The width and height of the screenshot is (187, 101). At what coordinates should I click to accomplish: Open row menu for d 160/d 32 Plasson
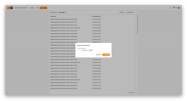coord(135,65)
